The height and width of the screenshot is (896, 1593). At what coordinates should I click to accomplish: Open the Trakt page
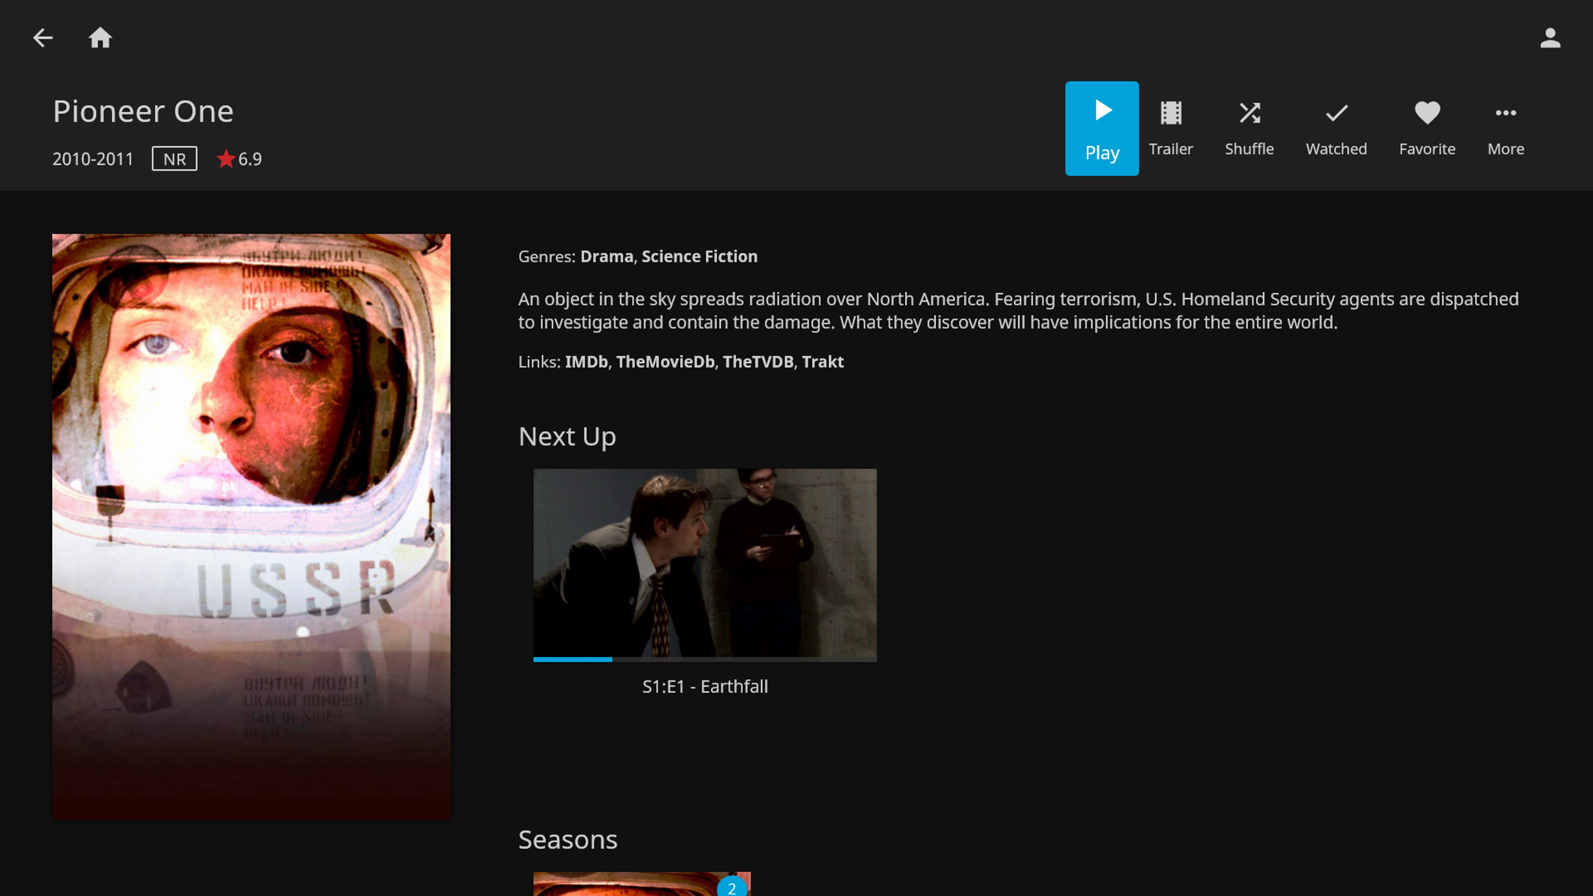(x=823, y=362)
